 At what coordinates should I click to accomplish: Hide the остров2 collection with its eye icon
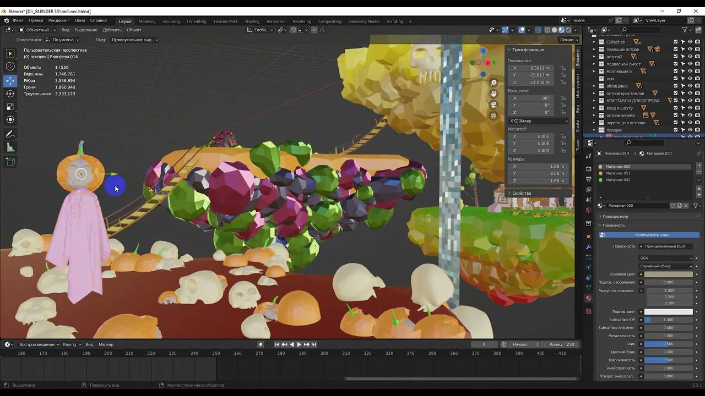690,57
